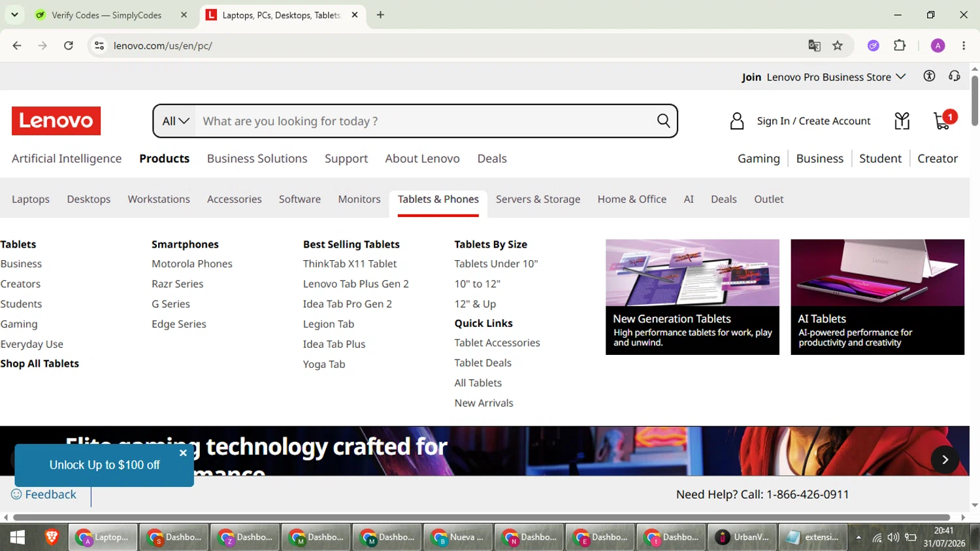Open the rewards gift icon
This screenshot has height=551, width=980.
pyautogui.click(x=902, y=121)
